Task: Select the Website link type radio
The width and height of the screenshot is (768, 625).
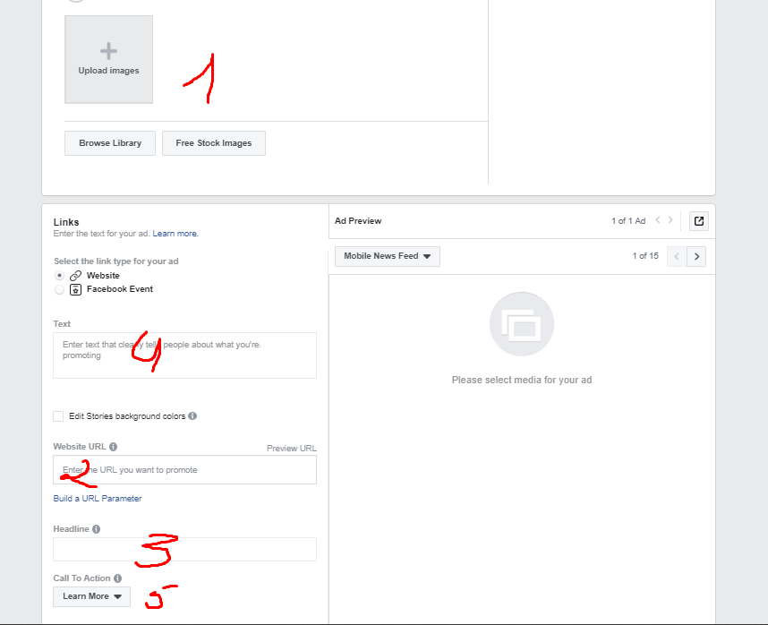Action: click(59, 276)
